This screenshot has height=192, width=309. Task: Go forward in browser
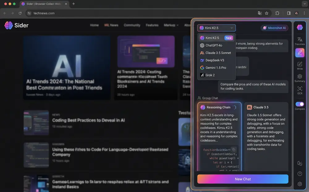12,13
